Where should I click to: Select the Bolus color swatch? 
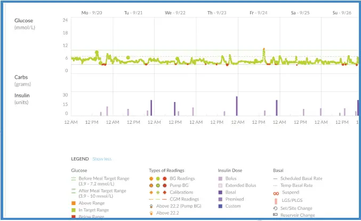pos(220,178)
